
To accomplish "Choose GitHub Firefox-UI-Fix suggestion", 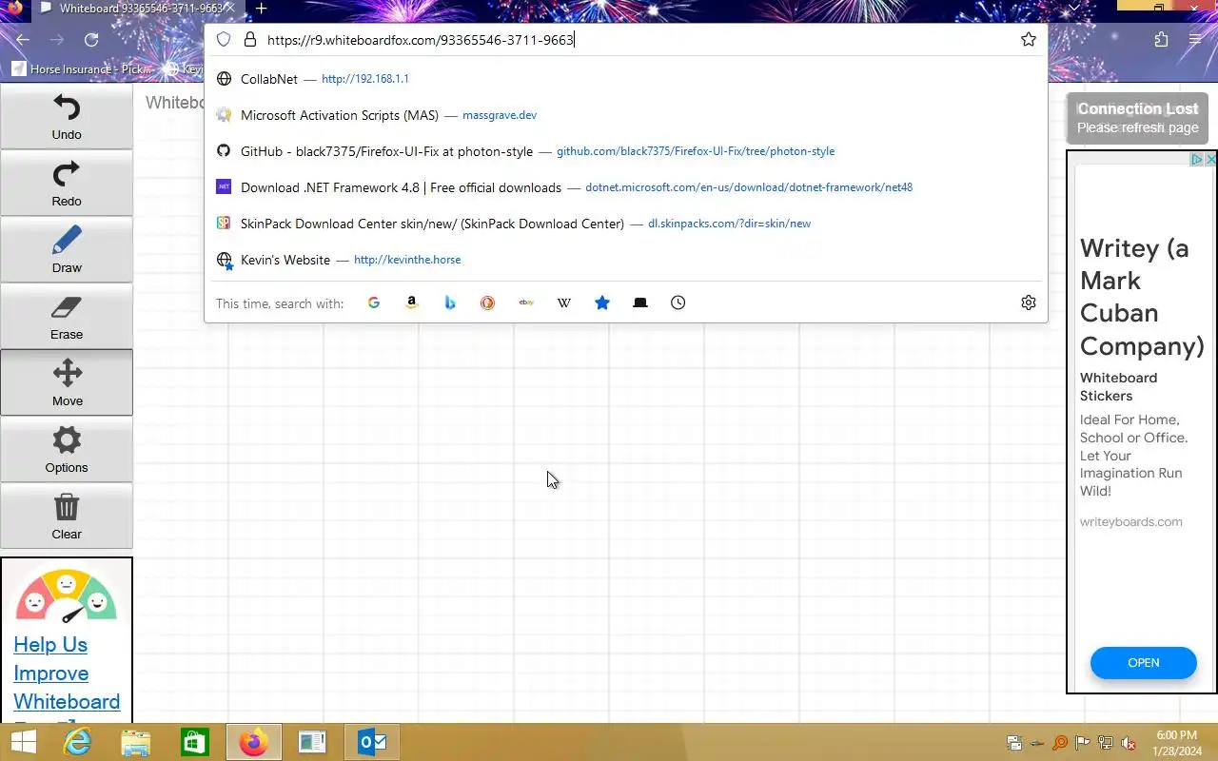I will pyautogui.click(x=626, y=151).
